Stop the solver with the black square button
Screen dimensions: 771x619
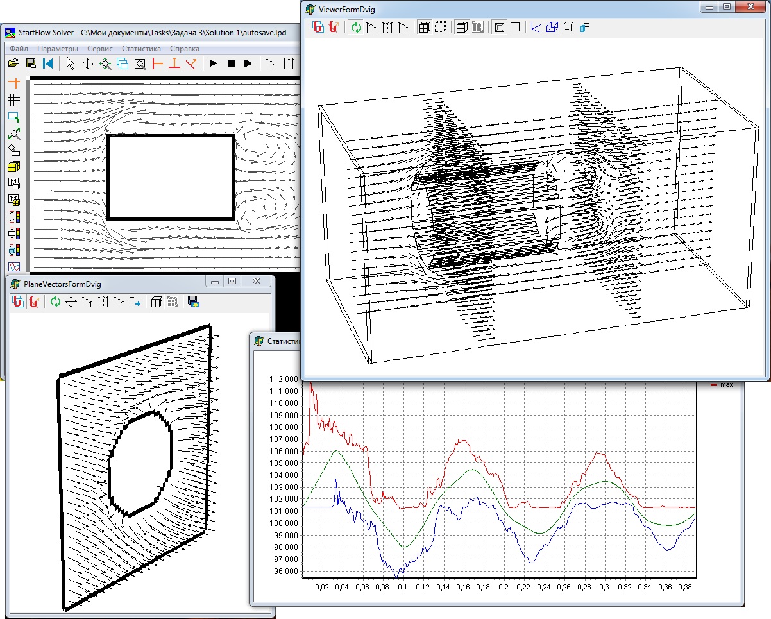click(x=231, y=64)
